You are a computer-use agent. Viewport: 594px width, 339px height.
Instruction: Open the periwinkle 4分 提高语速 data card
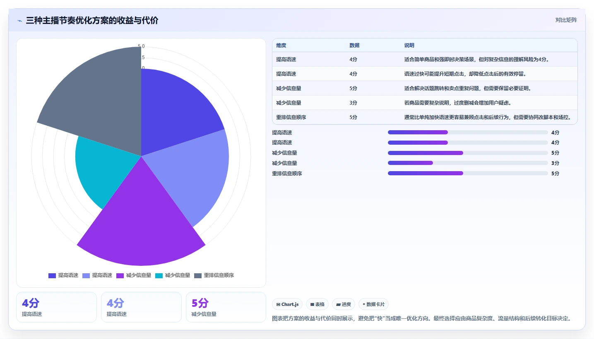tap(141, 307)
